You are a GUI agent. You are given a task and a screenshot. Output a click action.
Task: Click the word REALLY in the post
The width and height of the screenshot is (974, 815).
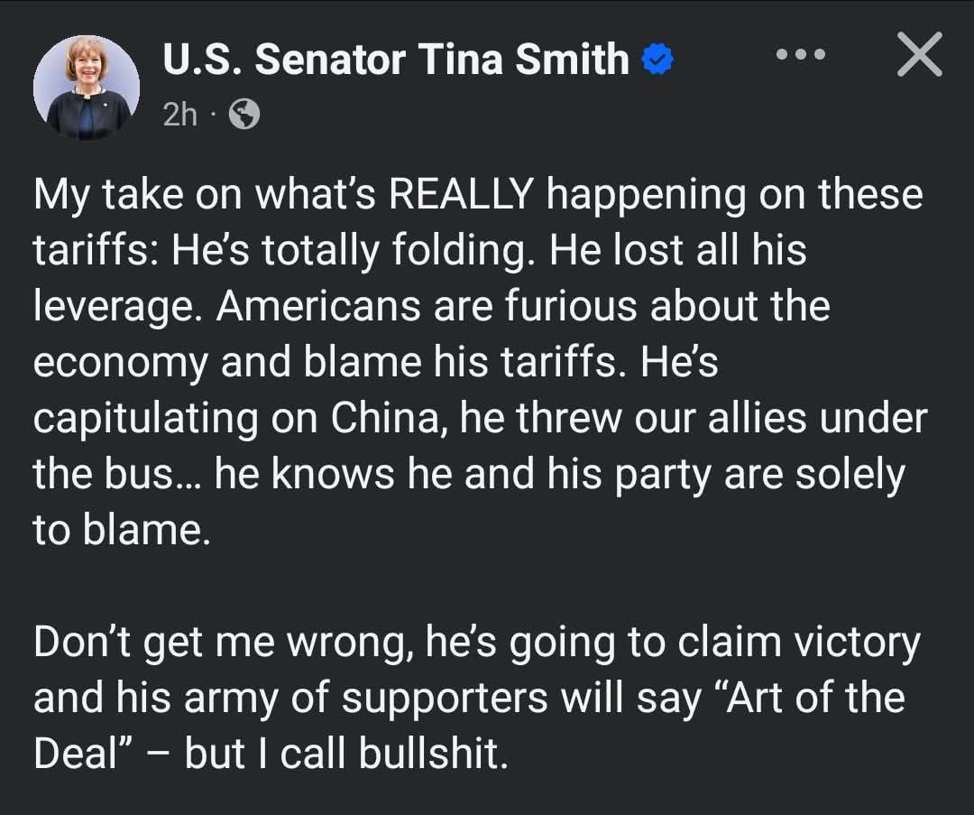[461, 194]
